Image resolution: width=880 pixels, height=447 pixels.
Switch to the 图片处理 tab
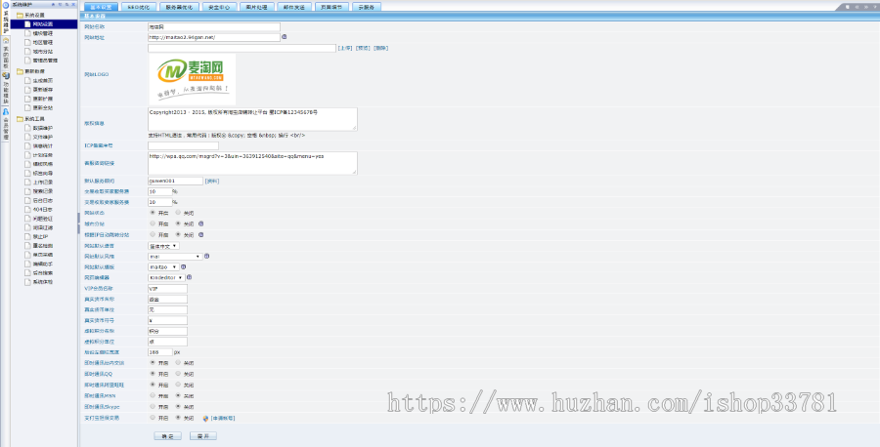click(x=257, y=7)
